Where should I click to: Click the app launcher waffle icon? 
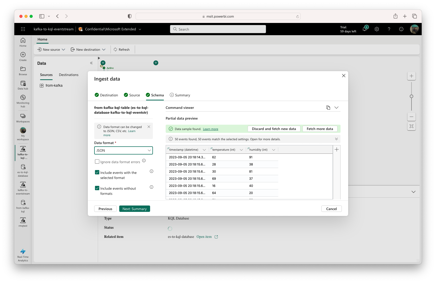[x=23, y=29]
